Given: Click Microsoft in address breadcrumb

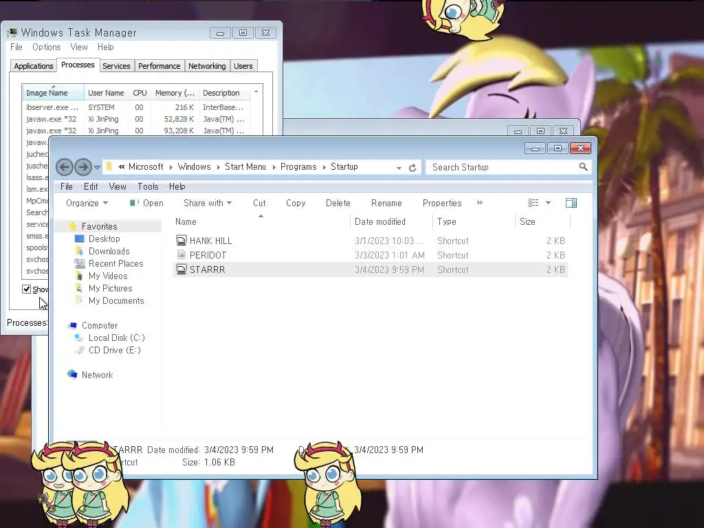Looking at the screenshot, I should [x=146, y=166].
